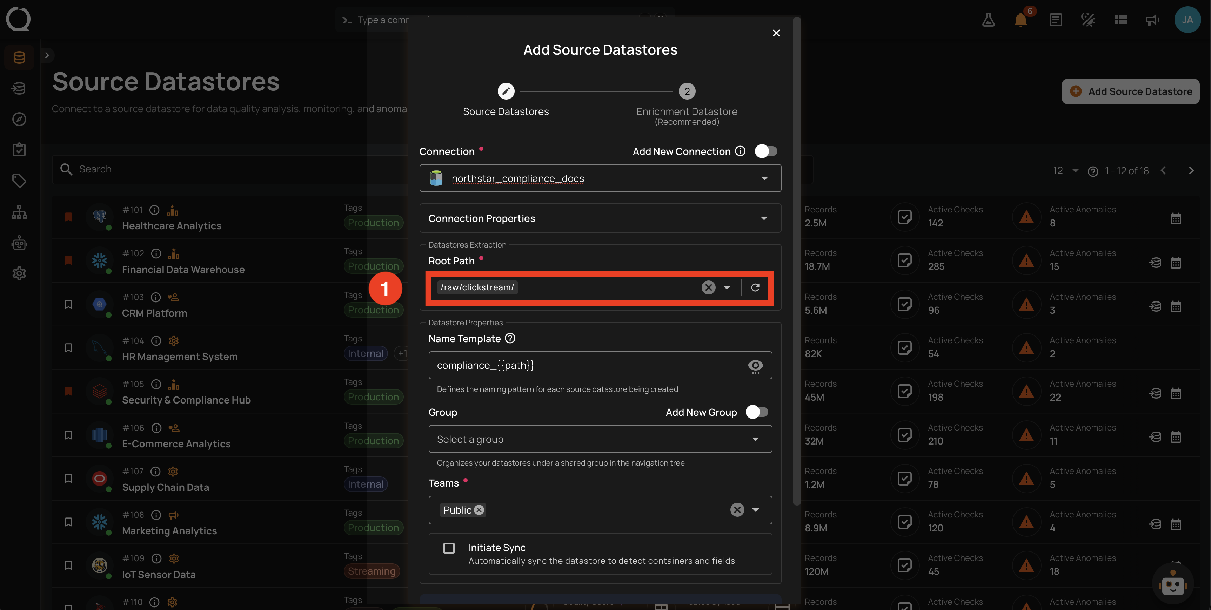Open the announcements megaphone icon

(1153, 20)
